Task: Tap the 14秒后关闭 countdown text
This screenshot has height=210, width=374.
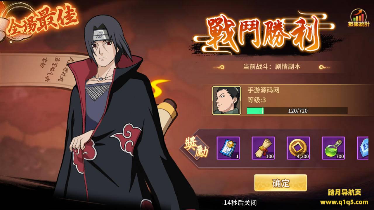Action: click(240, 203)
